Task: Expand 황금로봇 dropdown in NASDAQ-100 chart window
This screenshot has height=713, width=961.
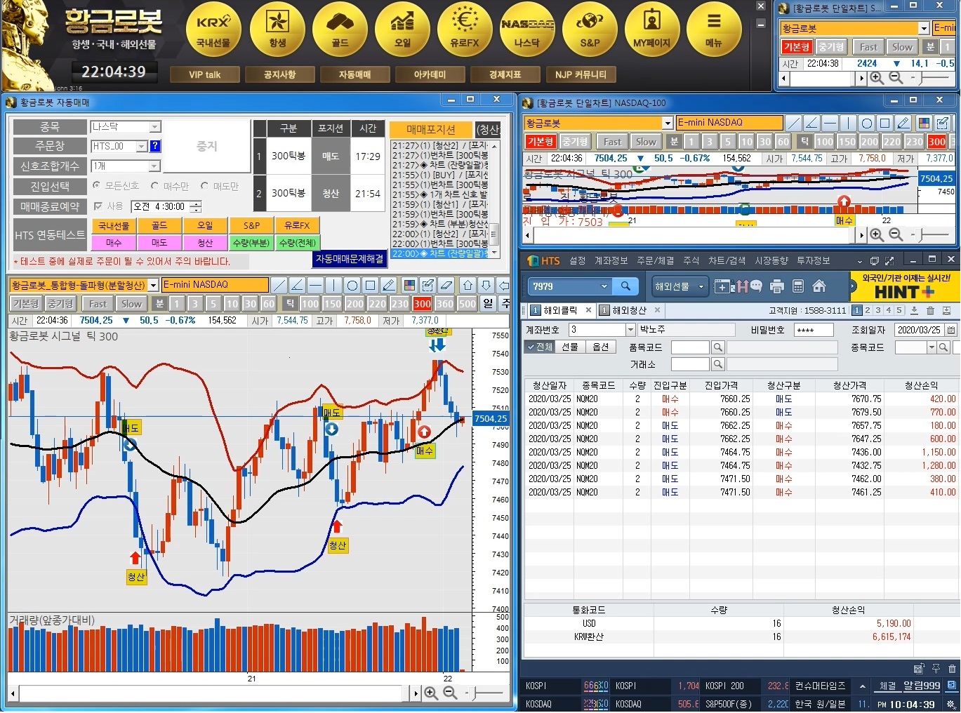Action: point(668,123)
